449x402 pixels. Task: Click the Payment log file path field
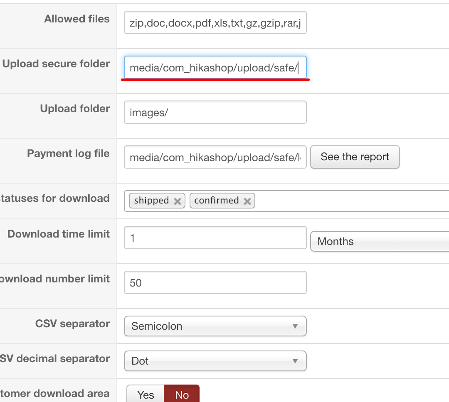[215, 157]
